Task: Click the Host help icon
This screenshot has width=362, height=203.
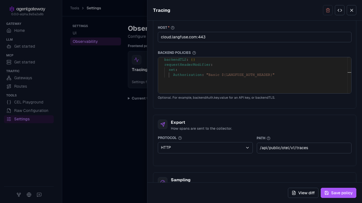Action: tap(173, 28)
